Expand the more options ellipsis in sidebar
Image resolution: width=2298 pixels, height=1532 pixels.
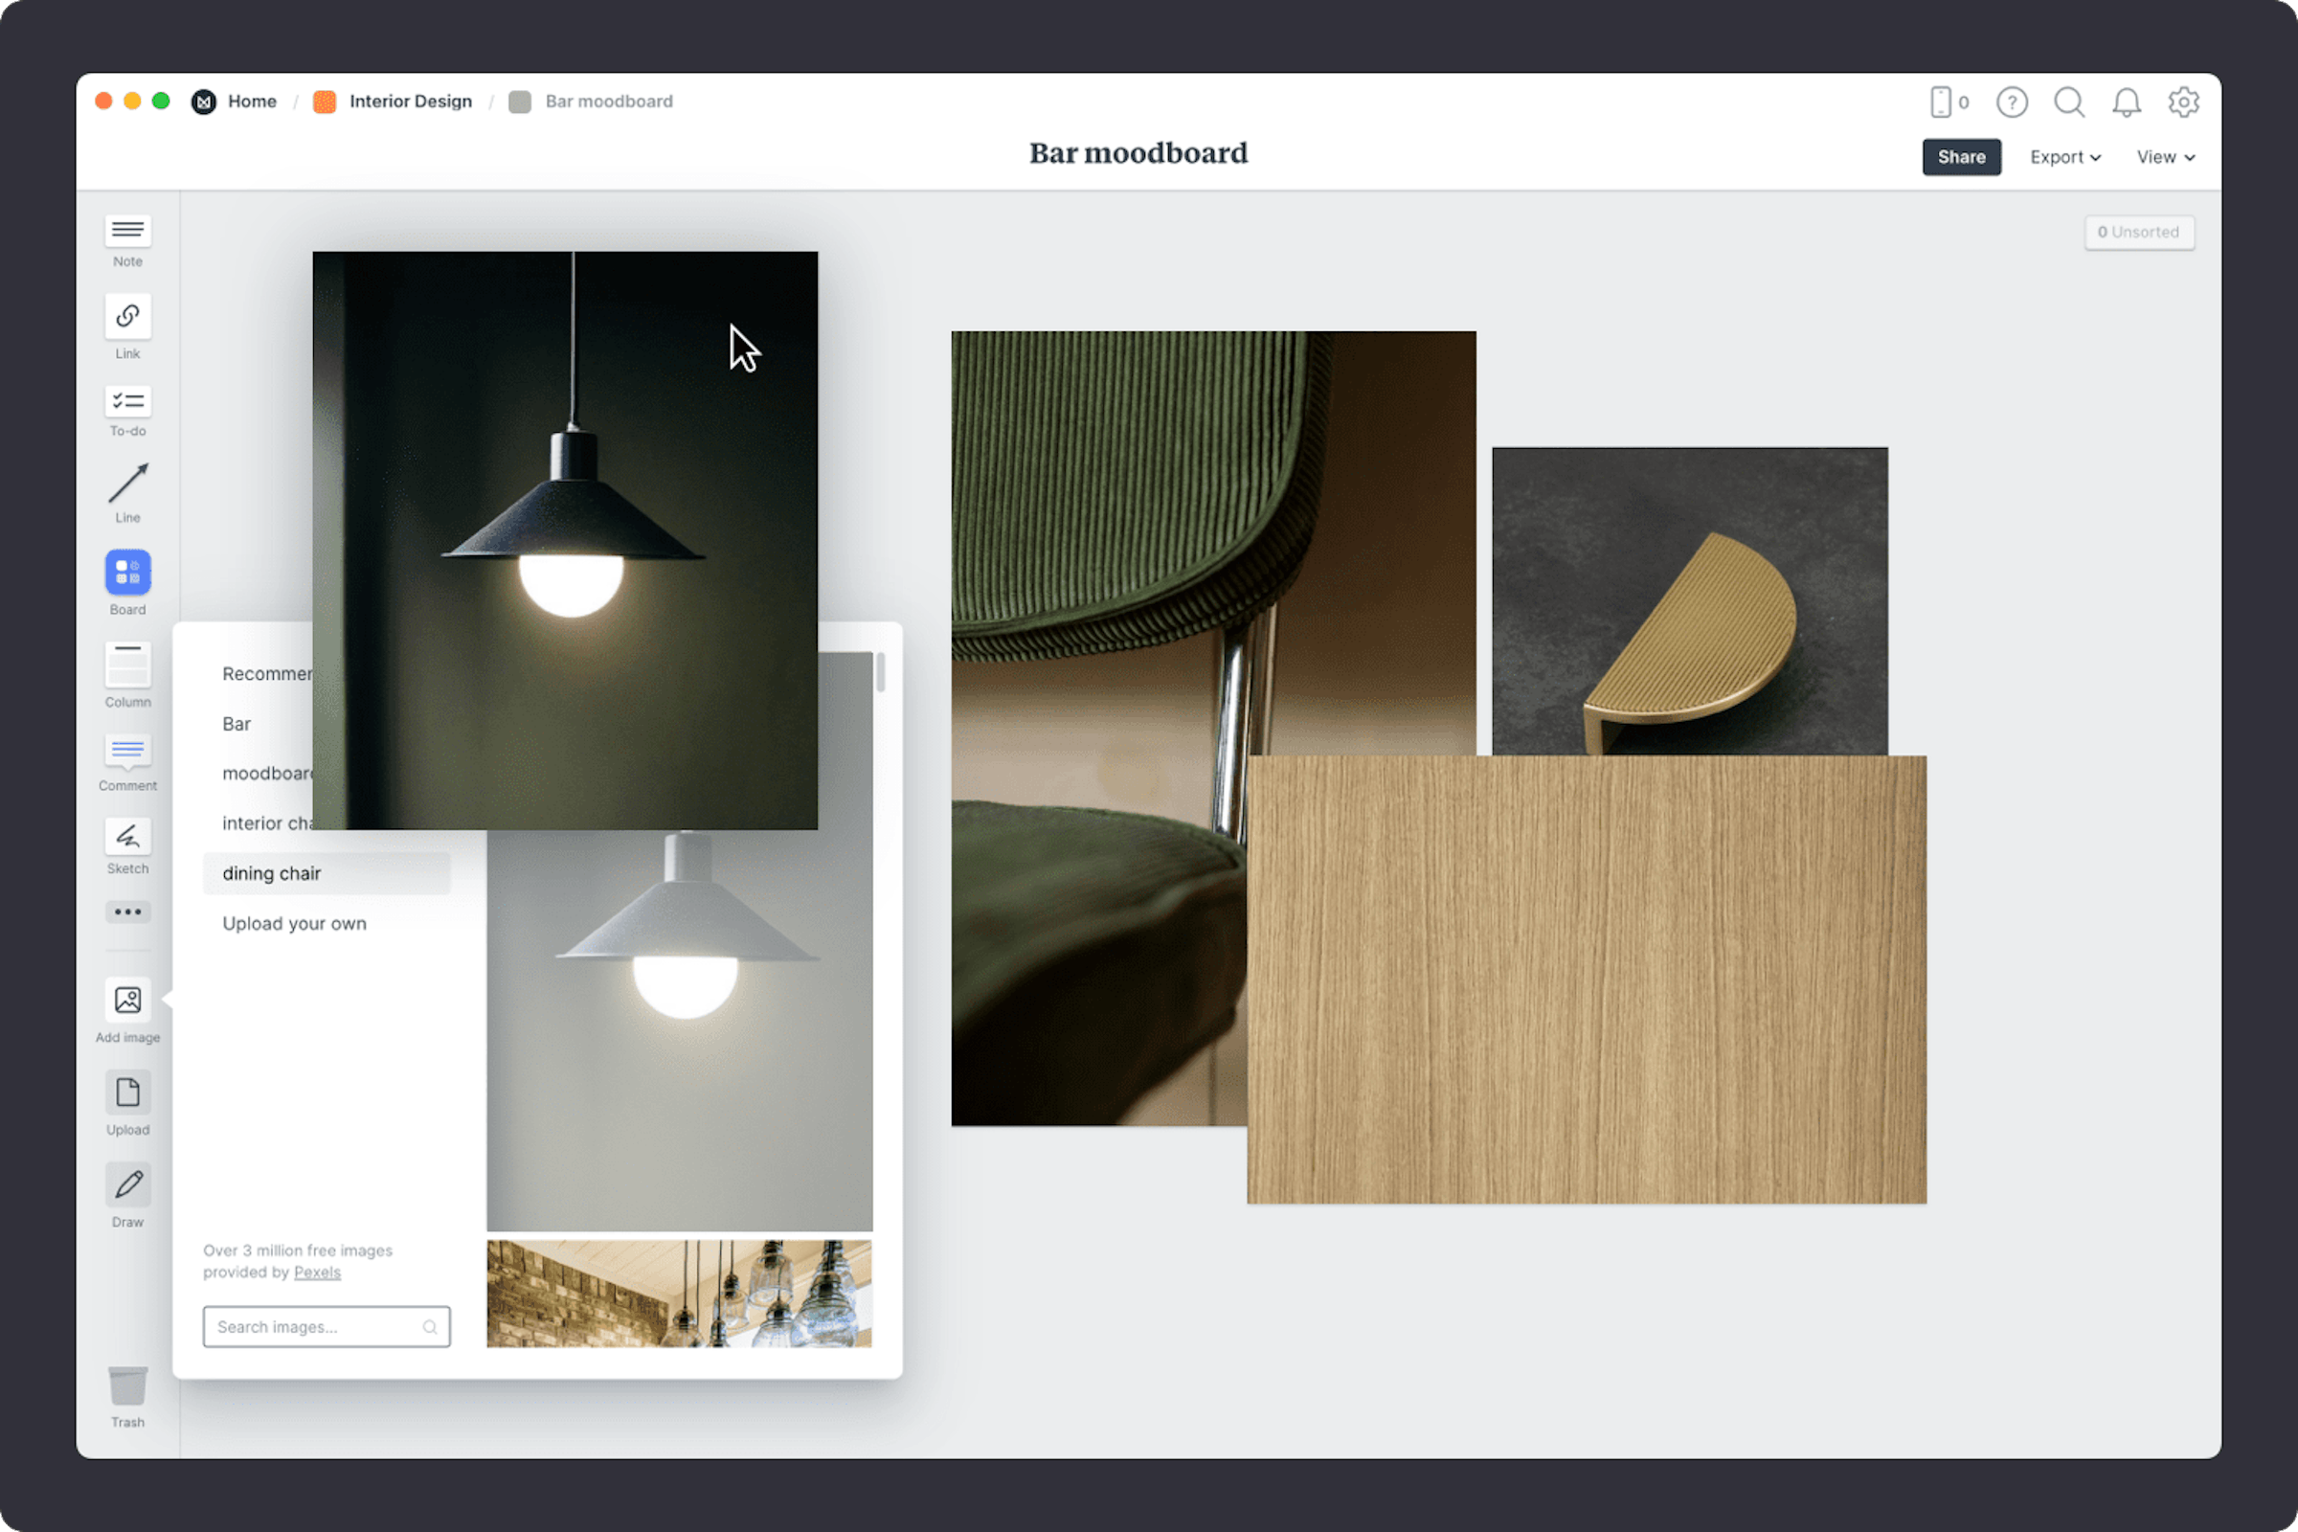pos(127,912)
